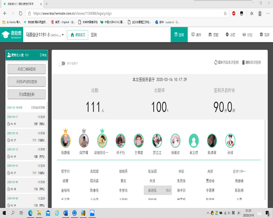Viewport: 273px width, 218px height.
Task: Click the 导出 export icon in sidebar
Action: pyautogui.click(x=43, y=55)
